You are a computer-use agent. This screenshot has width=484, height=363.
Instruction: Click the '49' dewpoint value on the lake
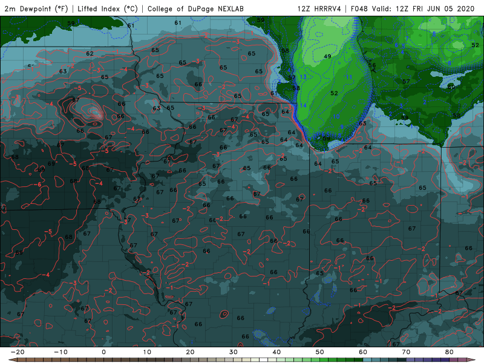point(327,56)
